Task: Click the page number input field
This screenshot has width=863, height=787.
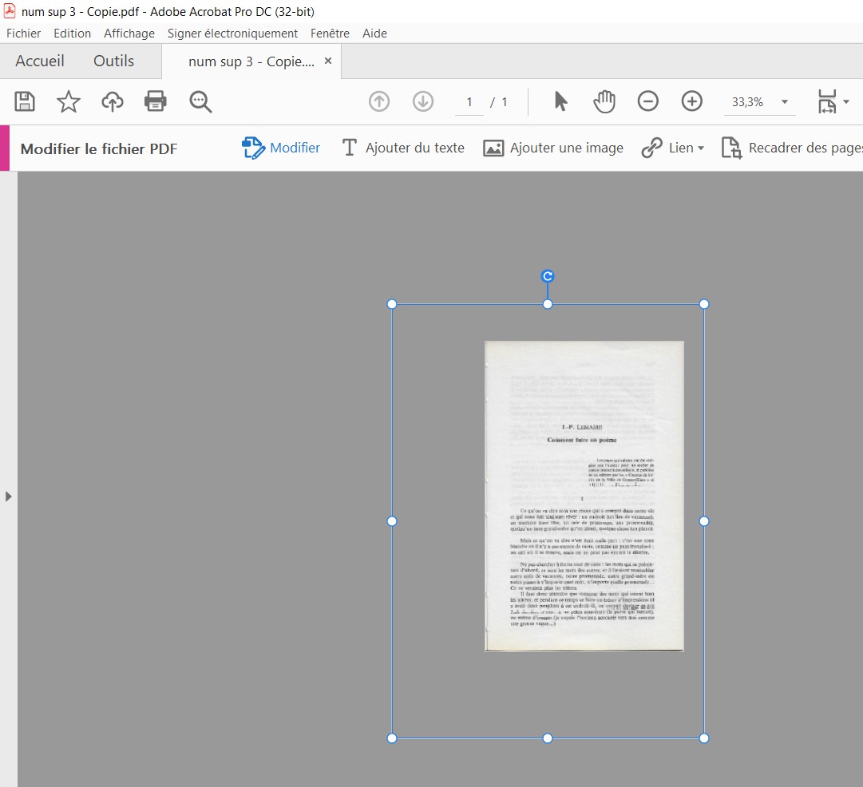Action: pyautogui.click(x=468, y=101)
